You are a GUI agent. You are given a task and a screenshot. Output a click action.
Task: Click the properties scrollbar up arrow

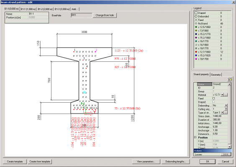(229, 84)
